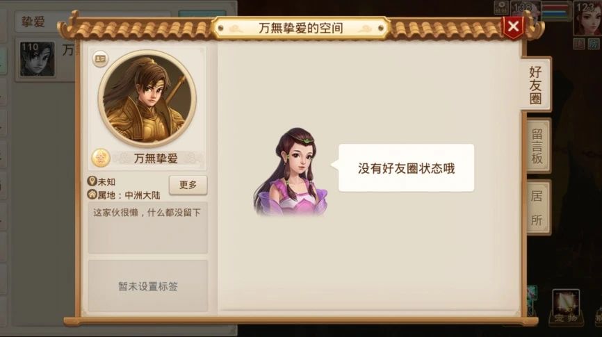Click the signature box 这家伙很懒
Image resolution: width=602 pixels, height=337 pixels.
tap(148, 228)
